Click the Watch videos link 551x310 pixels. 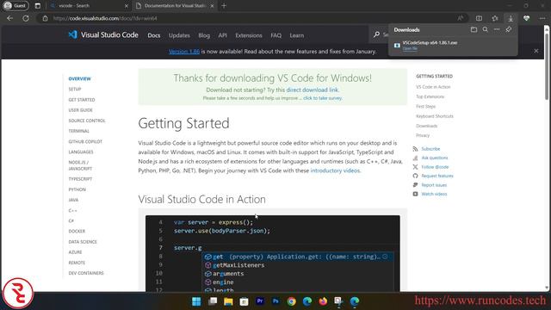[x=434, y=194]
